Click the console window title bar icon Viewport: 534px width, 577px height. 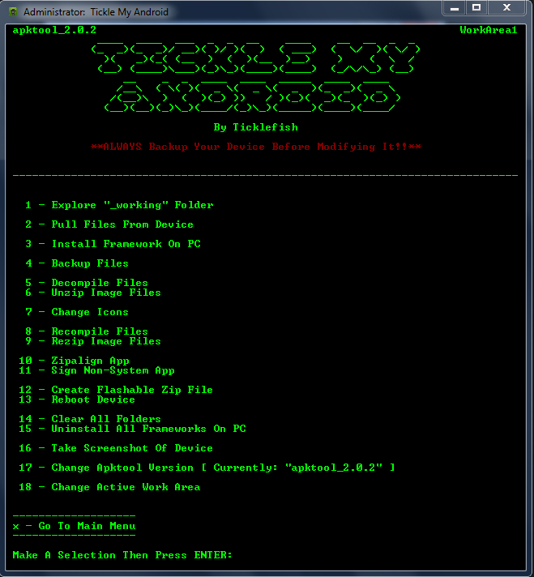coord(13,12)
